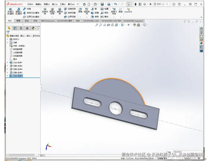Image resolution: width=207 pixels, height=161 pixels.
Task: Expand the 切除-拉伸4 feature node
Action: point(8,69)
